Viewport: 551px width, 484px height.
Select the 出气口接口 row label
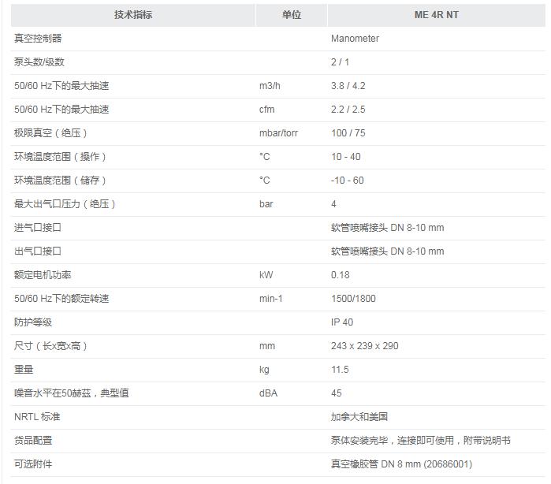38,251
